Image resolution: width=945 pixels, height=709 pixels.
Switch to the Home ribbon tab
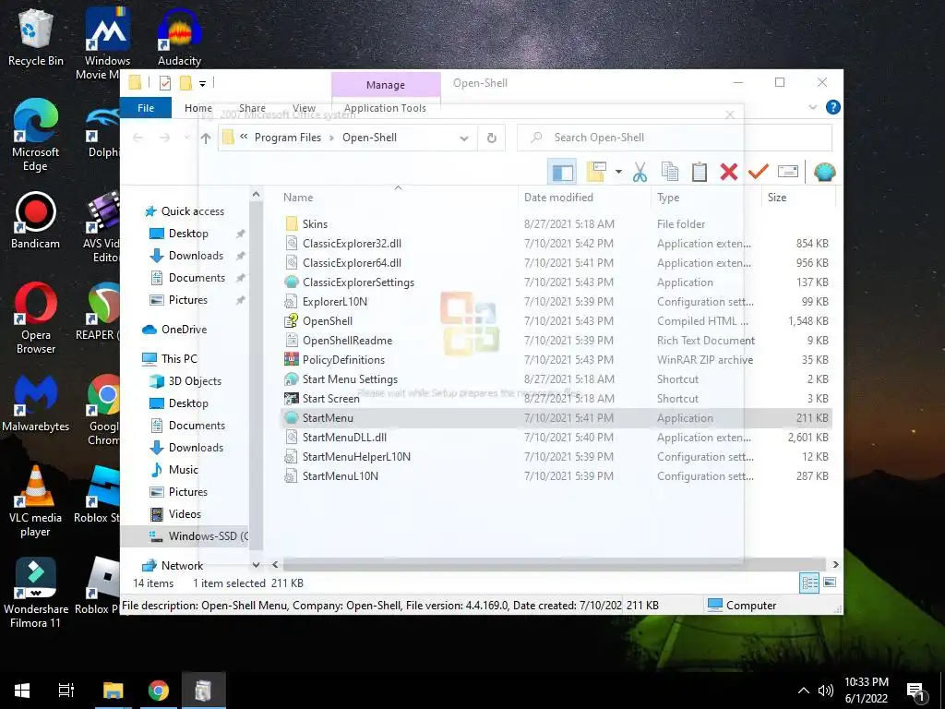[198, 108]
